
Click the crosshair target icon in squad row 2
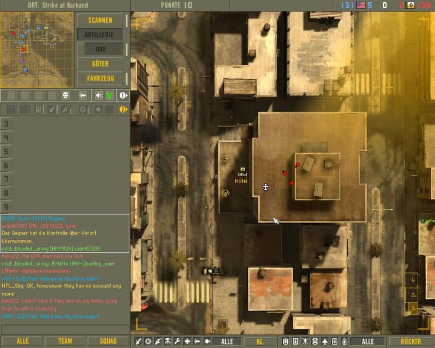pyautogui.click(x=83, y=110)
